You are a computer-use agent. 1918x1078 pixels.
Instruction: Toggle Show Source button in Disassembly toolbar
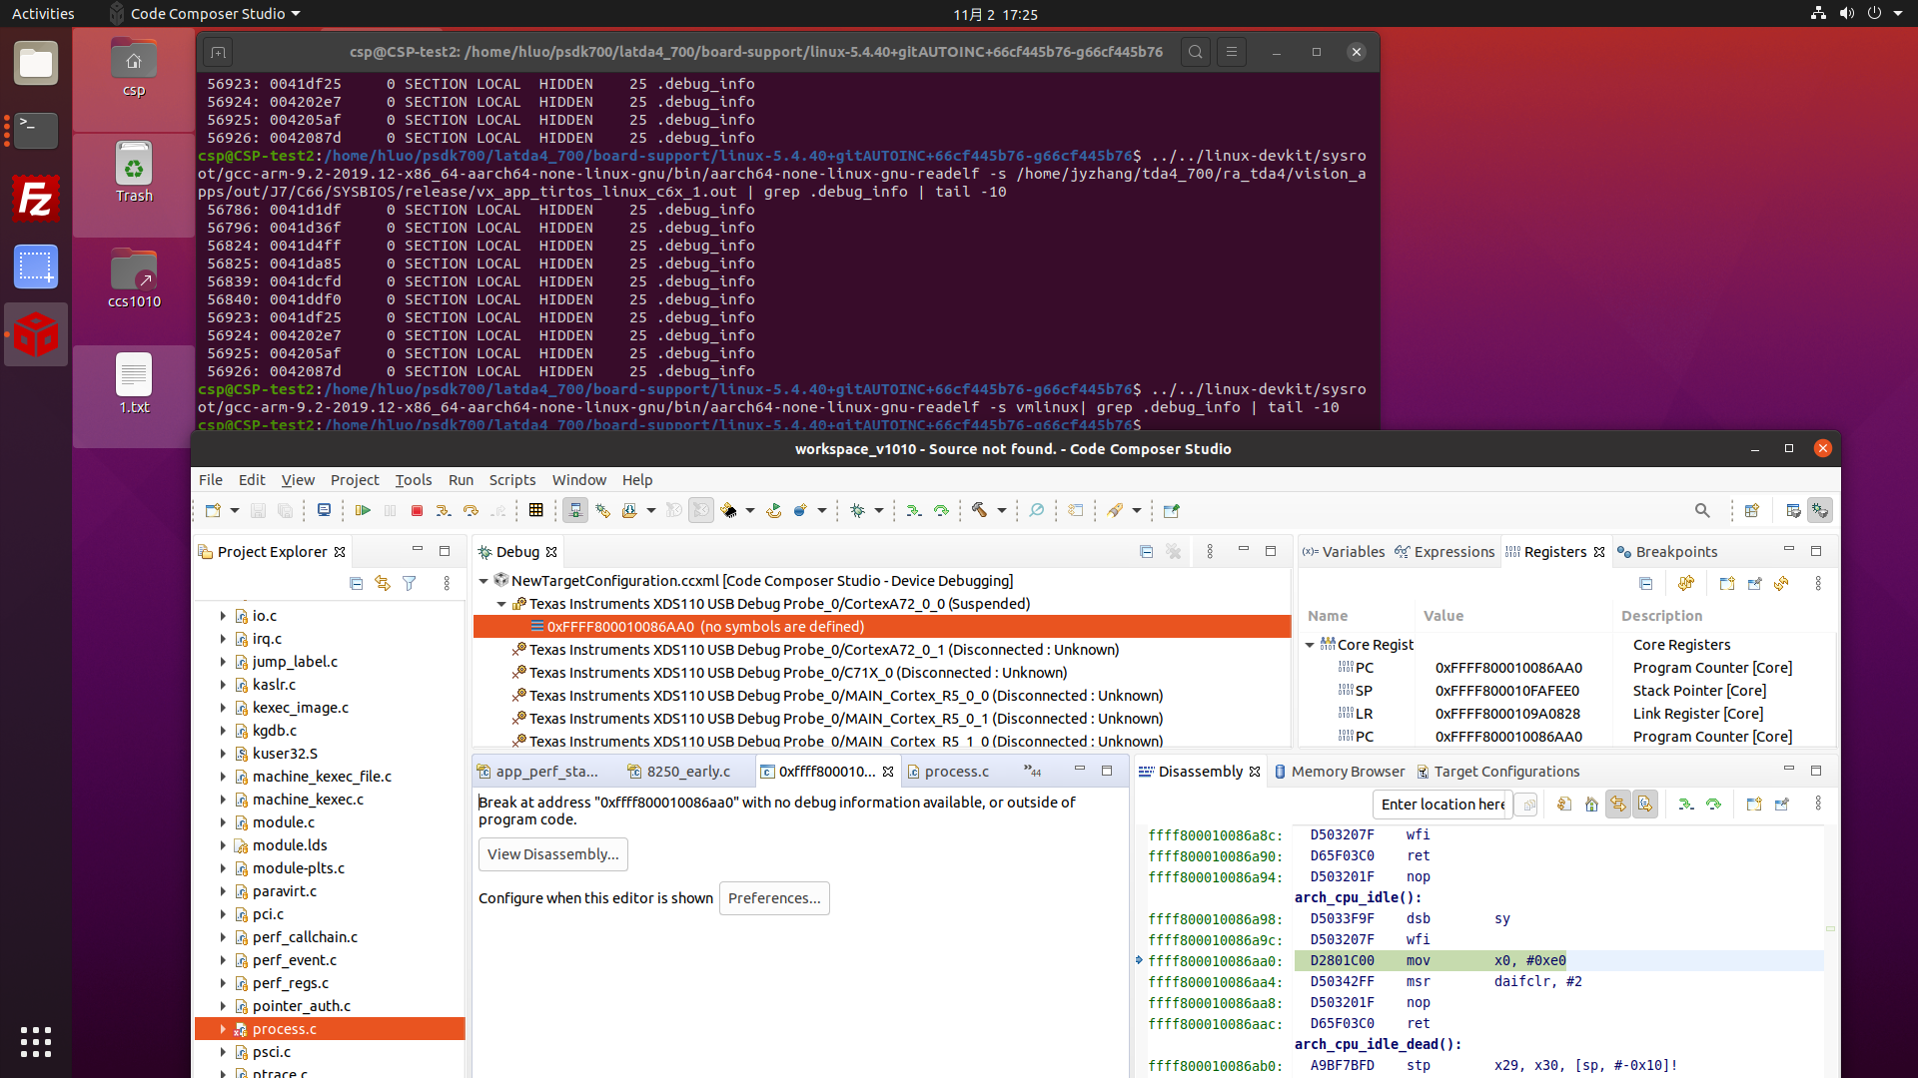tap(1645, 804)
